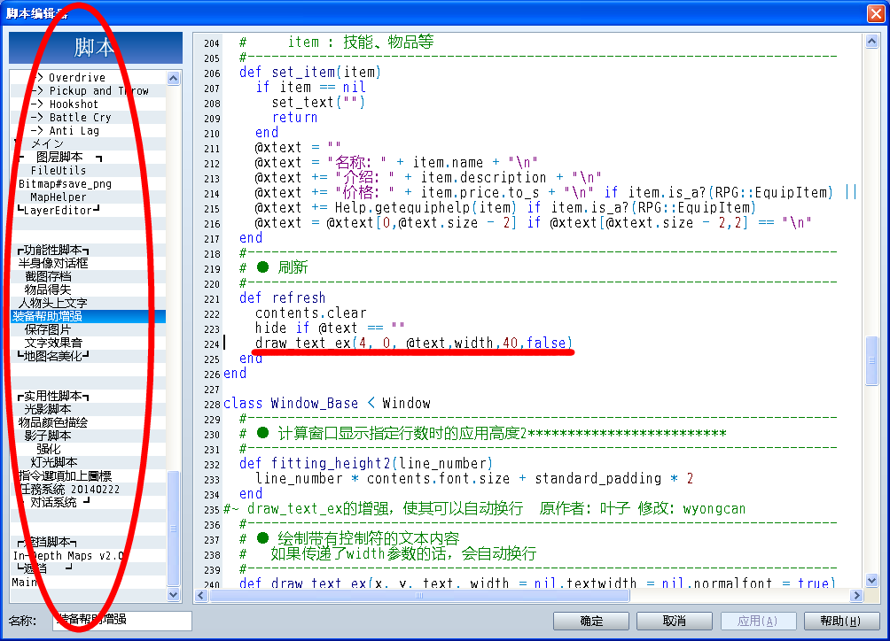The height and width of the screenshot is (641, 890).
Task: Select the In-Depth Maps v2.0 script
Action: (88, 555)
